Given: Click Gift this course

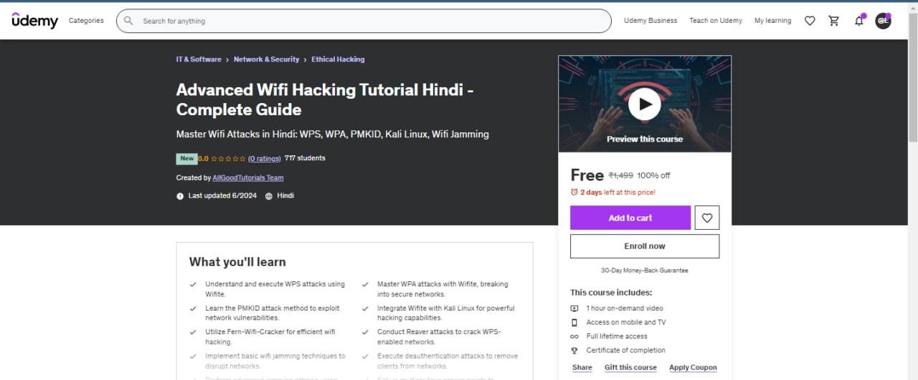Looking at the screenshot, I should [x=630, y=367].
